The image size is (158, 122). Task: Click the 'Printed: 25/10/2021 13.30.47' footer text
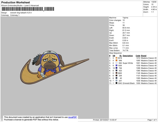pos(105,120)
